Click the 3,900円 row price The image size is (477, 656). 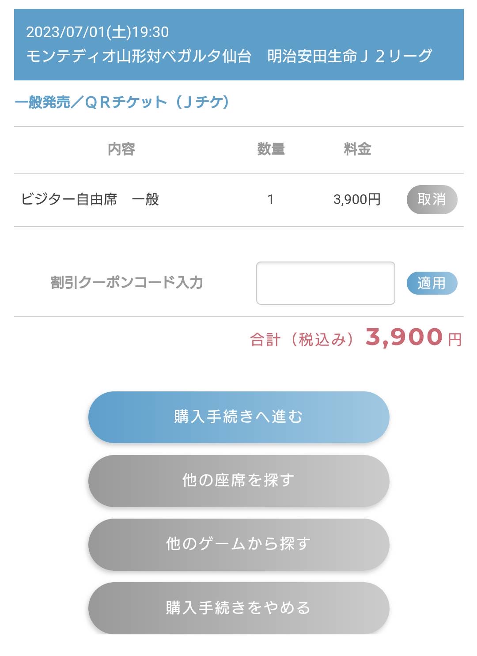(357, 200)
